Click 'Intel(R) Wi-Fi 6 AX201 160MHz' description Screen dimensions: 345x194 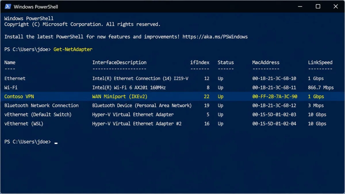[x=129, y=87]
